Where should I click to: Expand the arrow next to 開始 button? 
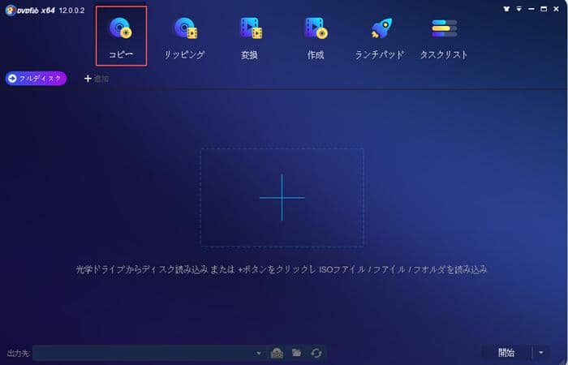[542, 353]
